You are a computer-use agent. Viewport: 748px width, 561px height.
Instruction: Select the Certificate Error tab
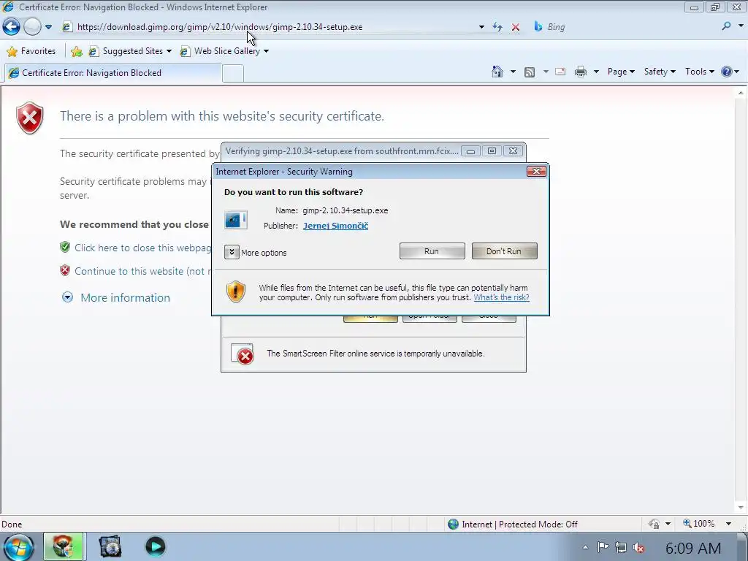click(113, 73)
